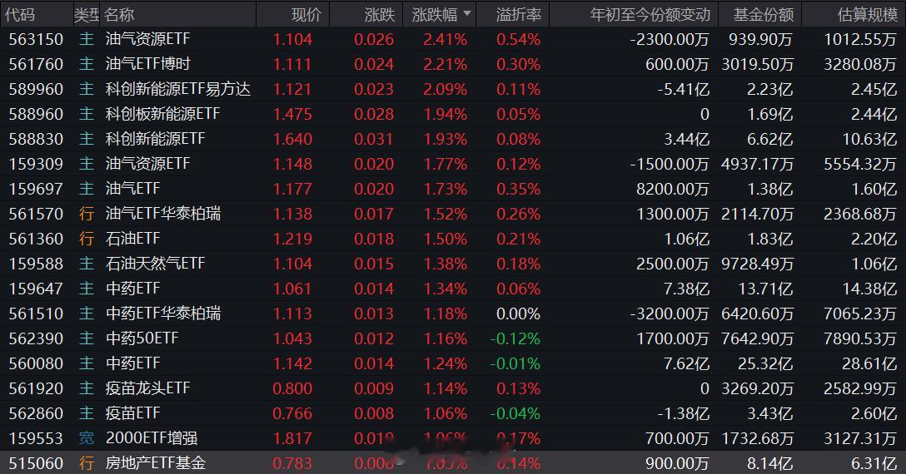Sort by the 现价 column header

click(x=306, y=14)
